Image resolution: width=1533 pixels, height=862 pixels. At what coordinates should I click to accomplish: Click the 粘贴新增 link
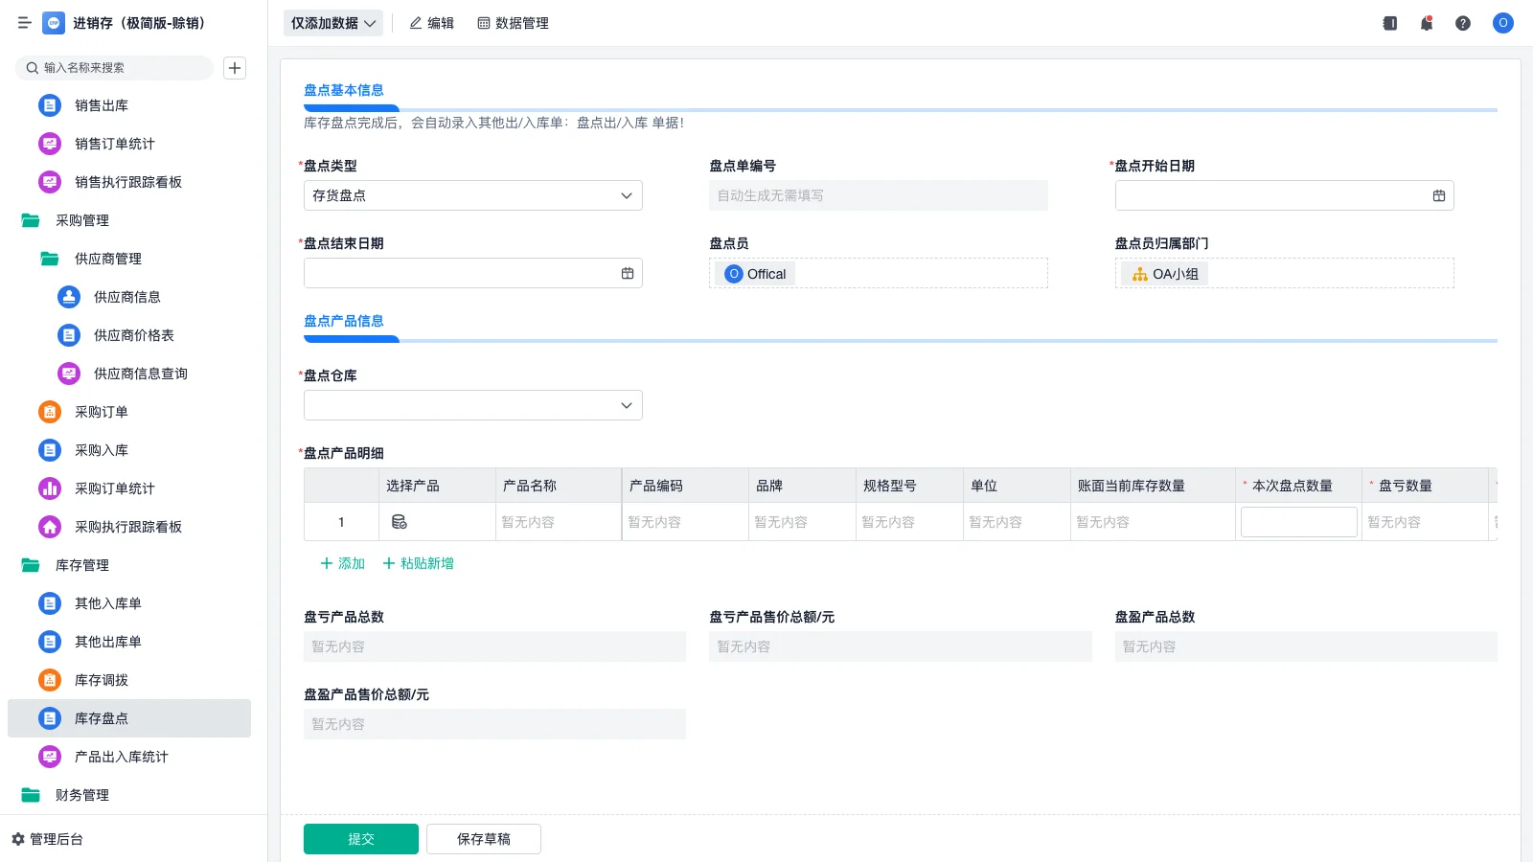point(418,563)
